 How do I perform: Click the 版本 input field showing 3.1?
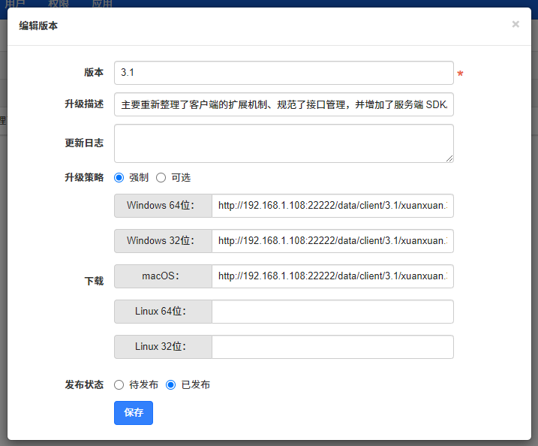click(x=284, y=73)
